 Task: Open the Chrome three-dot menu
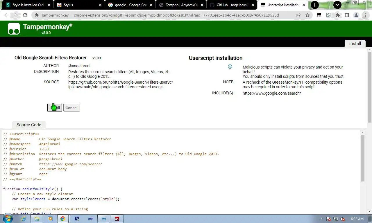point(366,15)
